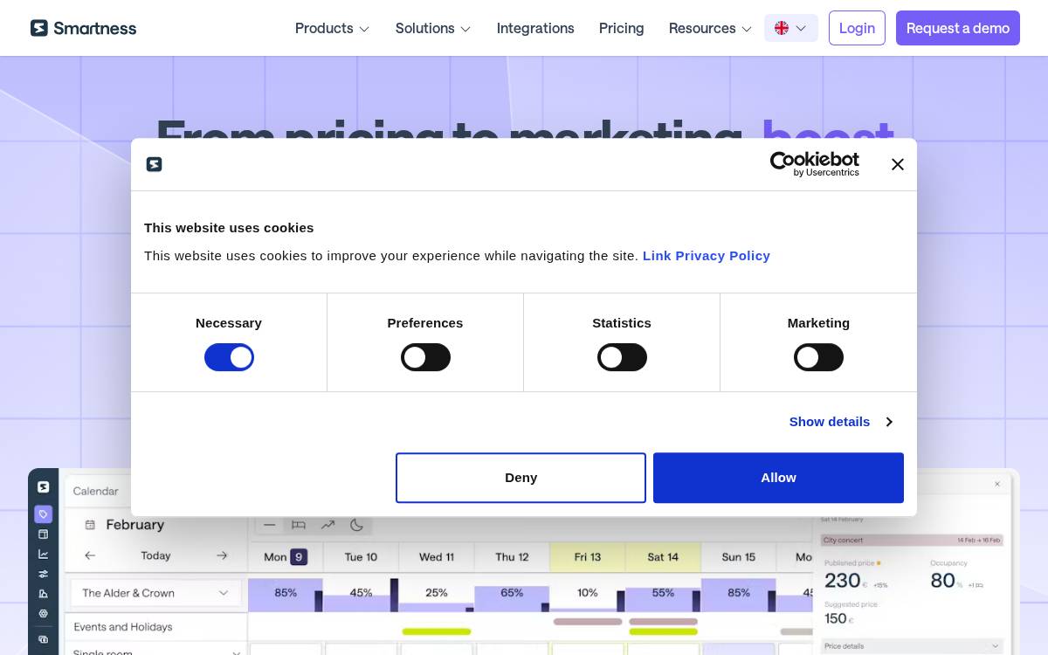The width and height of the screenshot is (1048, 655).
Task: Select the trend arrow icon in the toolbar
Action: (x=327, y=525)
